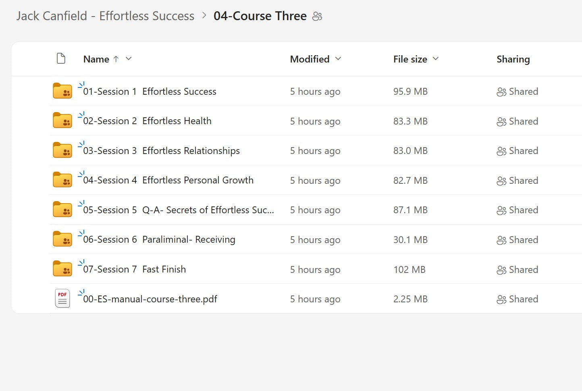Viewport: 582px width, 391px height.
Task: Expand the File size column dropdown
Action: click(436, 58)
